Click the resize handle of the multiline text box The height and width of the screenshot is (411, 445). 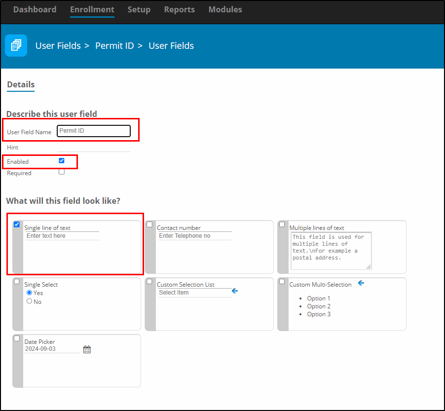click(369, 266)
